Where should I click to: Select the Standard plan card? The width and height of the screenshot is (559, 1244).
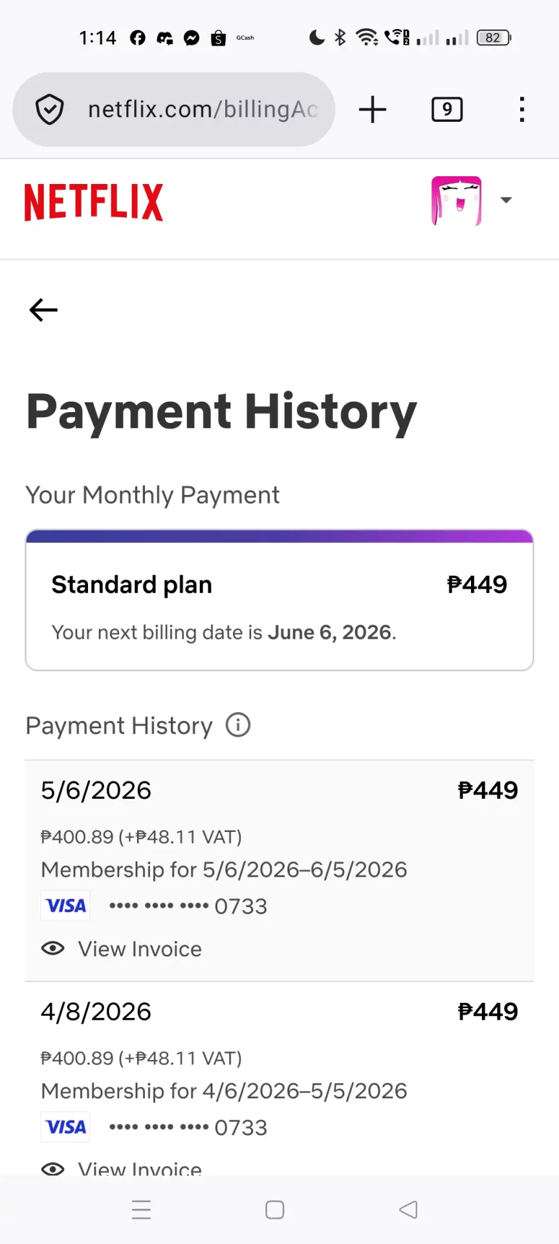click(x=279, y=600)
